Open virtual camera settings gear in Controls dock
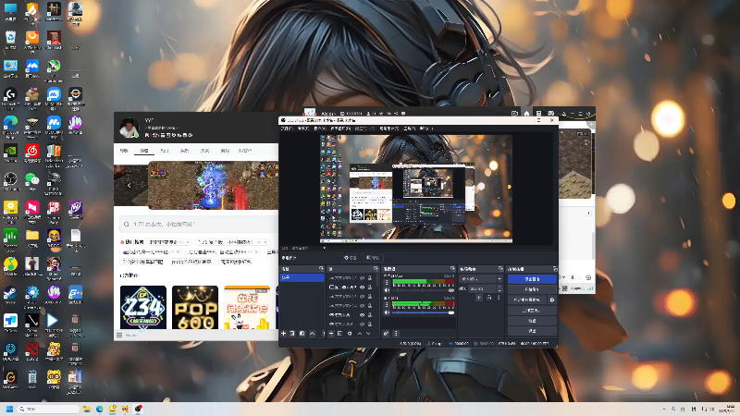This screenshot has height=416, width=740. point(552,300)
